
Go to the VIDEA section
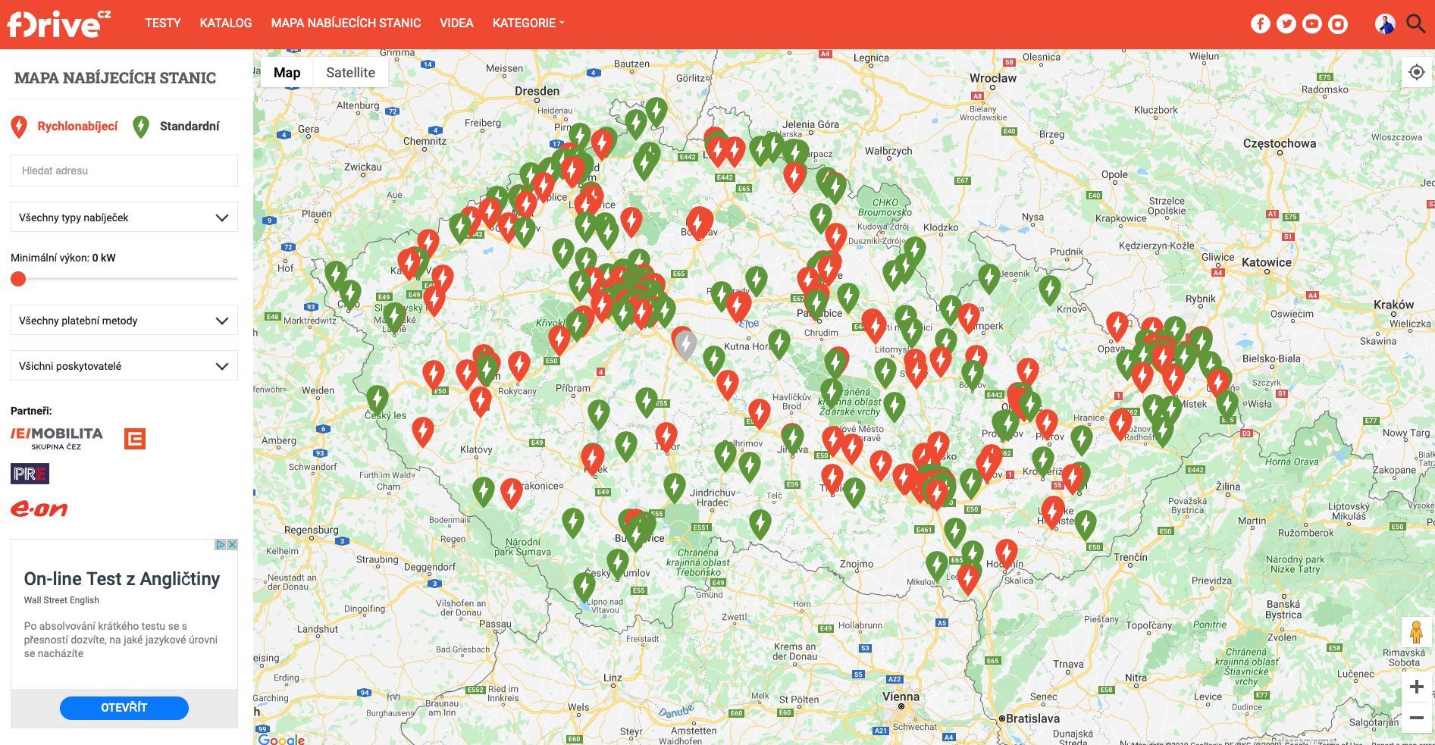click(456, 23)
